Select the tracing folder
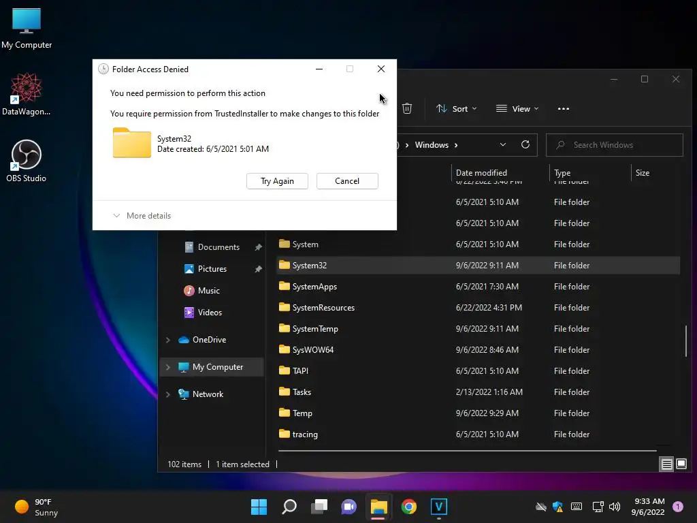The height and width of the screenshot is (523, 697). tap(478, 434)
